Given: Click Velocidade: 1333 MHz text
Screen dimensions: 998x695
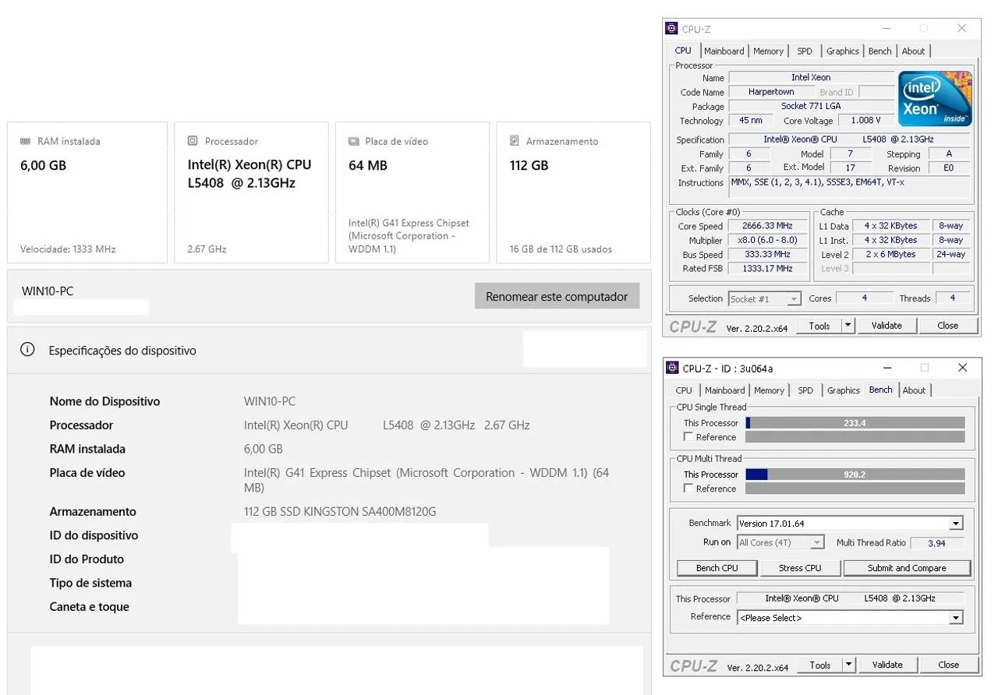Looking at the screenshot, I should click(x=68, y=249).
